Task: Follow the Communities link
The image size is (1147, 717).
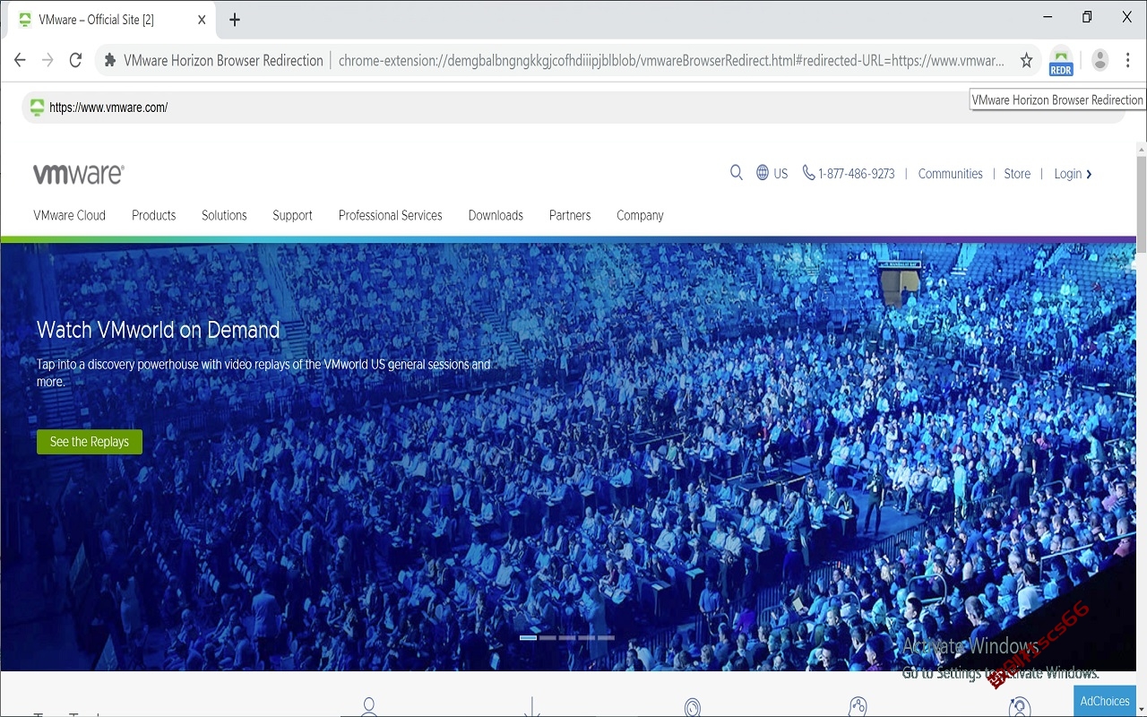Action: tap(950, 174)
